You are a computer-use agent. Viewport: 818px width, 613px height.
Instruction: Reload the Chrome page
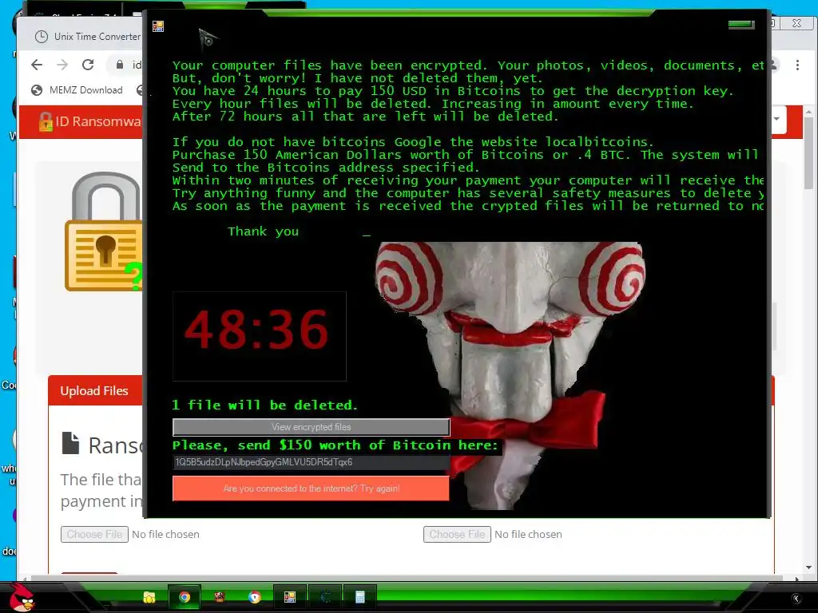[x=88, y=65]
